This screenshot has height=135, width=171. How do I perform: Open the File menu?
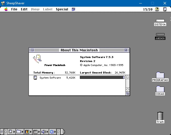(14, 9)
